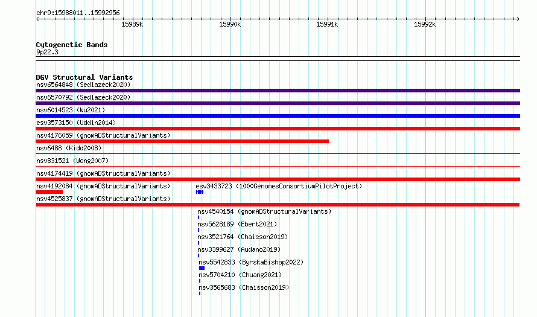
Task: Click the purple bar under nsv6570792
Action: click(278, 103)
